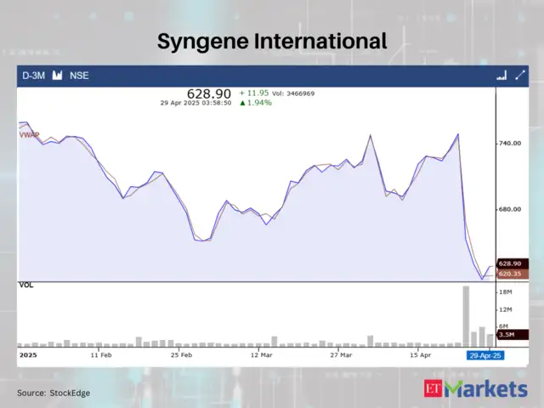Click the VWAP indicator label

click(29, 134)
